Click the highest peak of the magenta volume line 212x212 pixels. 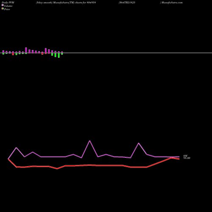[89, 141]
